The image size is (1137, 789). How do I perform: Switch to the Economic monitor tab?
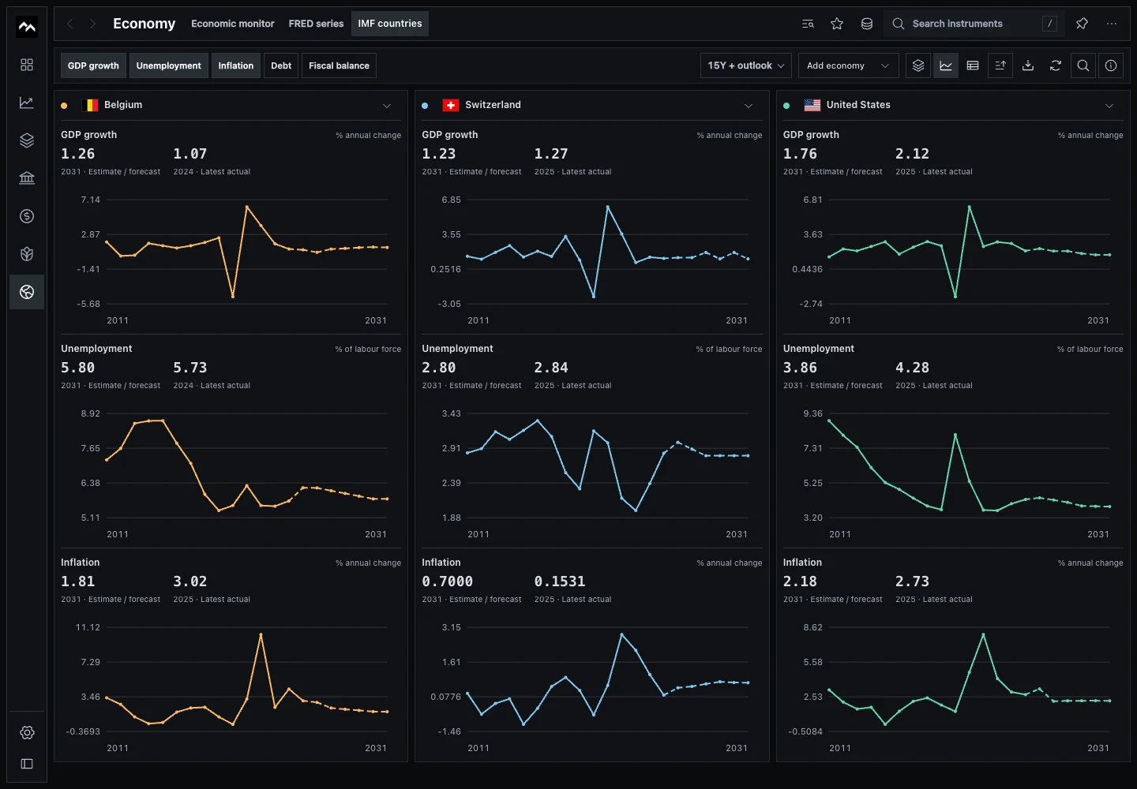[x=233, y=24]
